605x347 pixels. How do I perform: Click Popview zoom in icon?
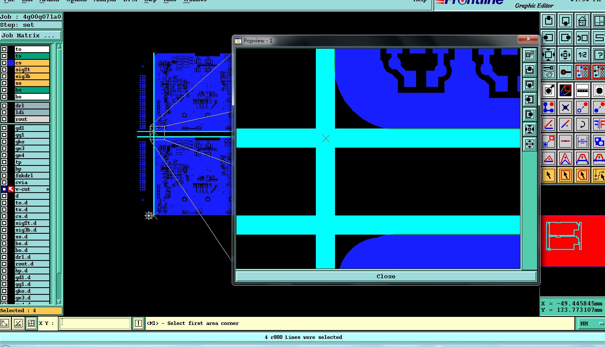pos(529,129)
